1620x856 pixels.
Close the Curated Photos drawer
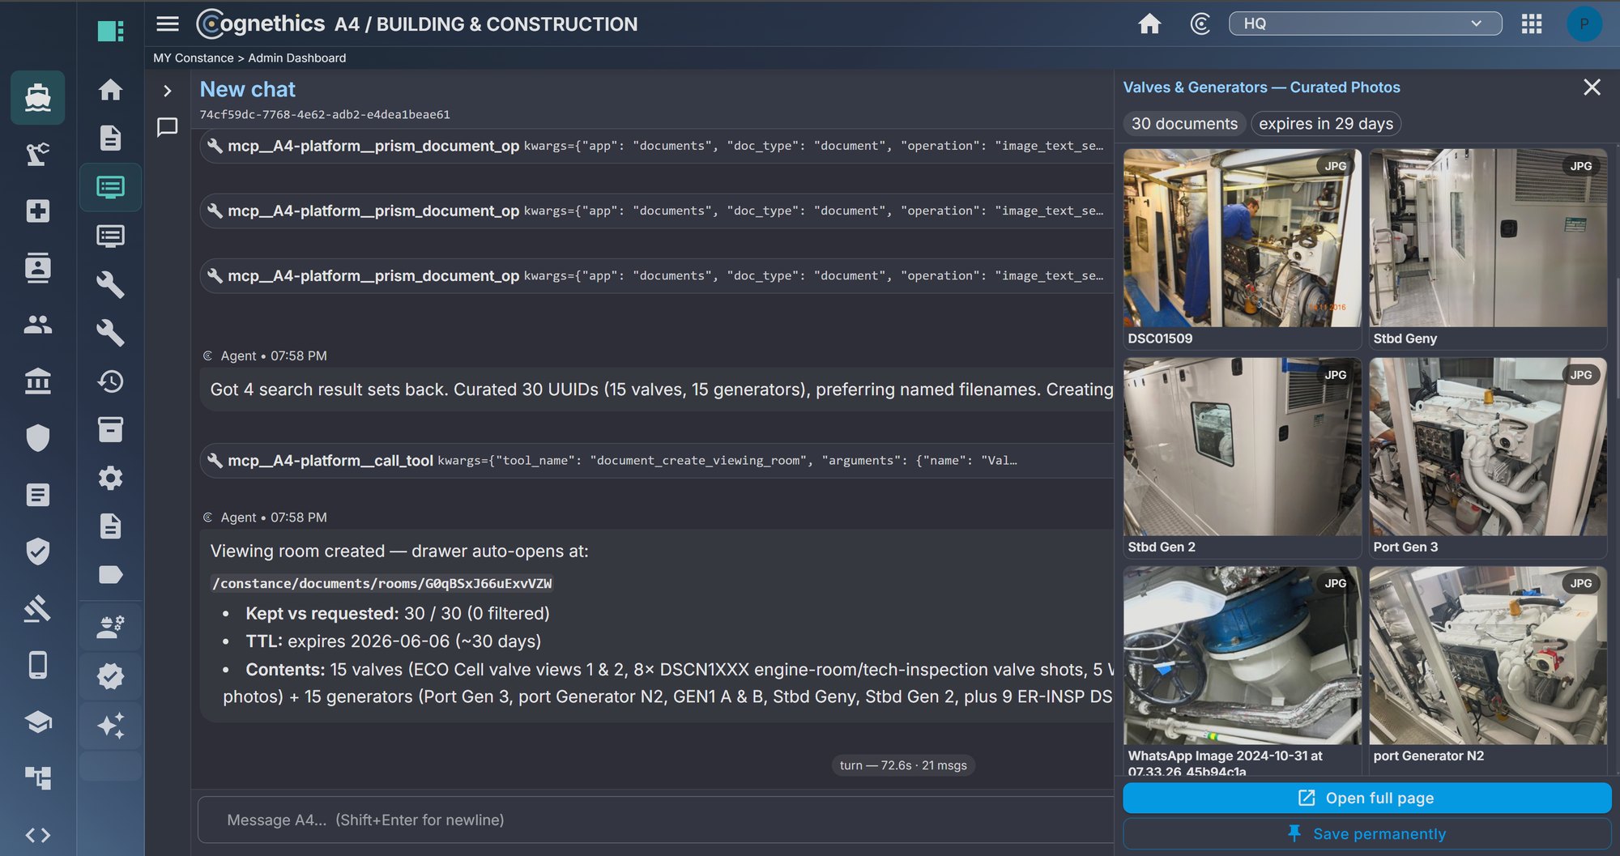click(1592, 87)
